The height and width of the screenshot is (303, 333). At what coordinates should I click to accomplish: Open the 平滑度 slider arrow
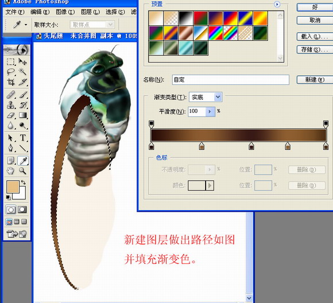coord(210,111)
